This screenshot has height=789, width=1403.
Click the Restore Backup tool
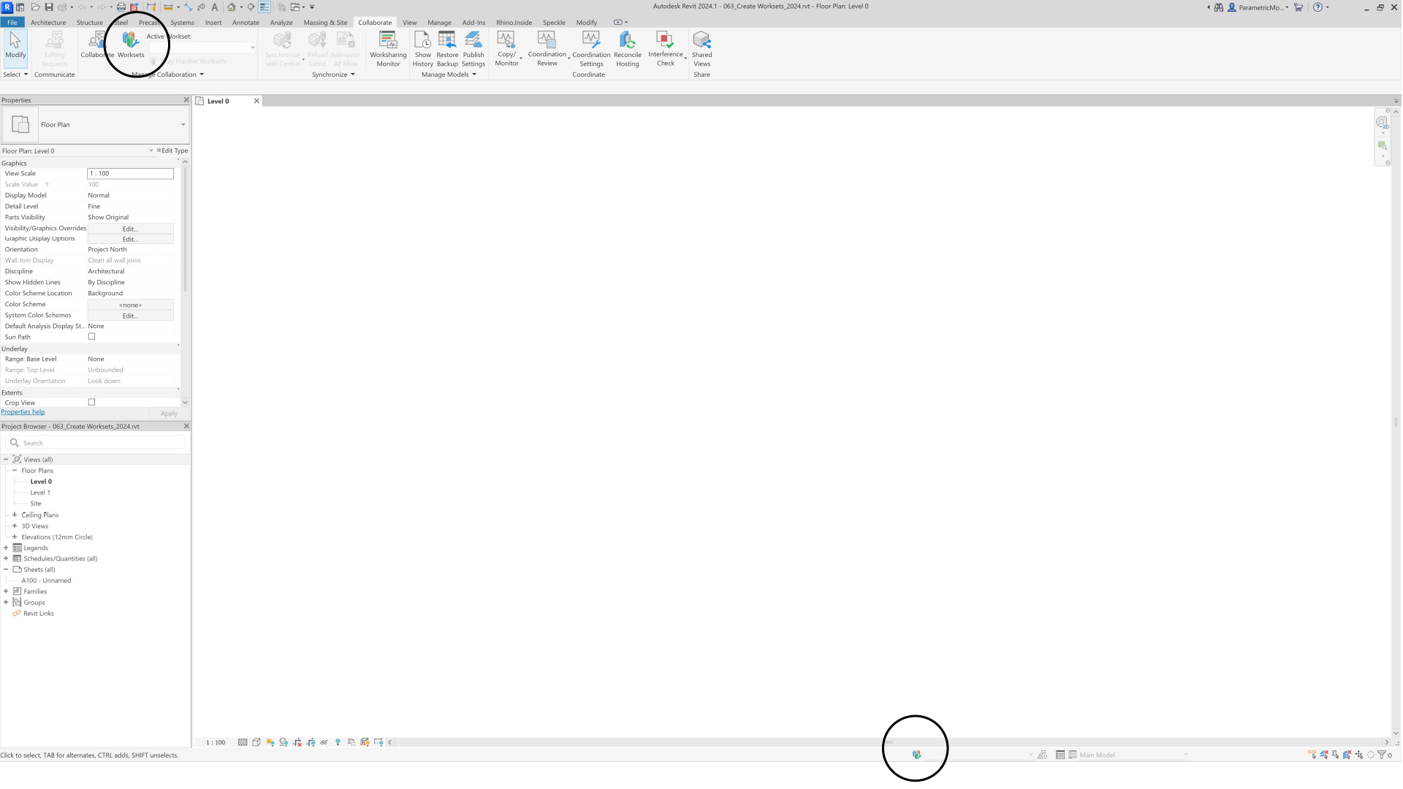446,47
